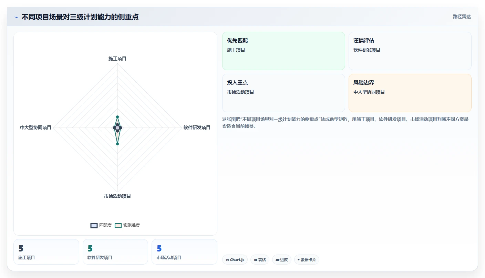Click the 软件研发项目 radar axis label
Image resolution: width=485 pixels, height=278 pixels.
197,127
